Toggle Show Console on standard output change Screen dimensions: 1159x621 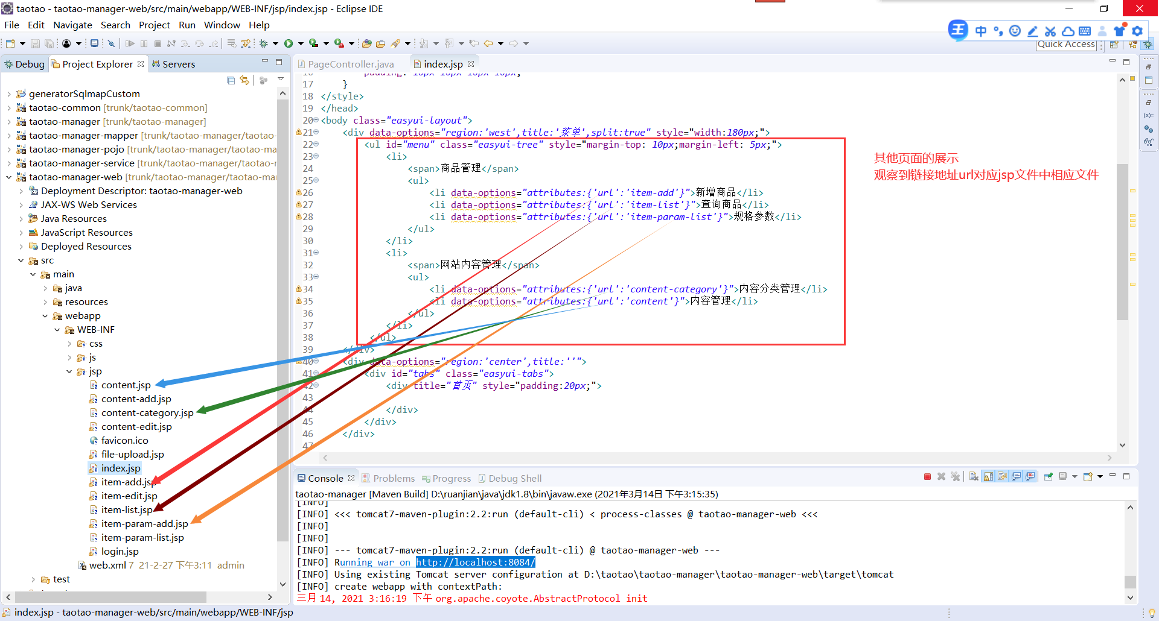tap(1016, 477)
